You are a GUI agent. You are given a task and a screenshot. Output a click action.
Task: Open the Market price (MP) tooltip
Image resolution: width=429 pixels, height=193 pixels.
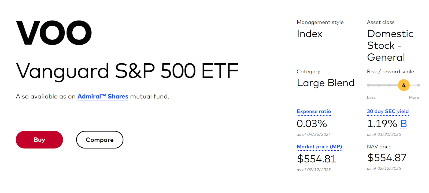[319, 147]
